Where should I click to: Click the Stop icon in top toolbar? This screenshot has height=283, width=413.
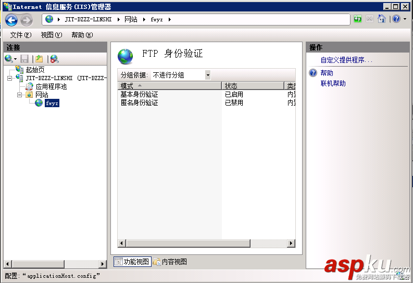(370, 19)
